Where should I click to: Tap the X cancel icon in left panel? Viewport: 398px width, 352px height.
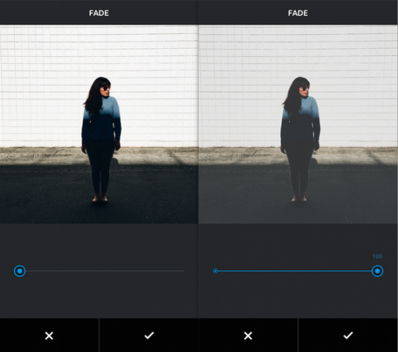click(49, 335)
